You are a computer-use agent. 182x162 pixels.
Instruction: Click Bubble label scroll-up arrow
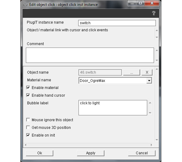[x=150, y=103]
